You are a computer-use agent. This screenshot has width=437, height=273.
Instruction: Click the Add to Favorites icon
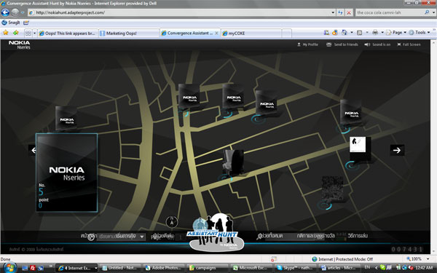(x=16, y=33)
